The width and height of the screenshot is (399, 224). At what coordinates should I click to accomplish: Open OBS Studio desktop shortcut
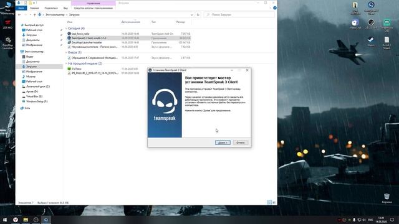371,24
